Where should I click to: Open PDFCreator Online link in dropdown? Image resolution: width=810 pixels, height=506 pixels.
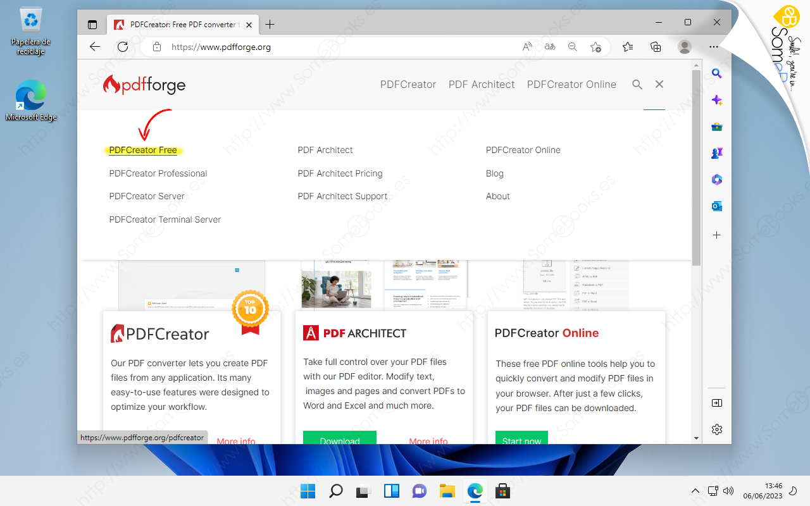[x=523, y=150]
